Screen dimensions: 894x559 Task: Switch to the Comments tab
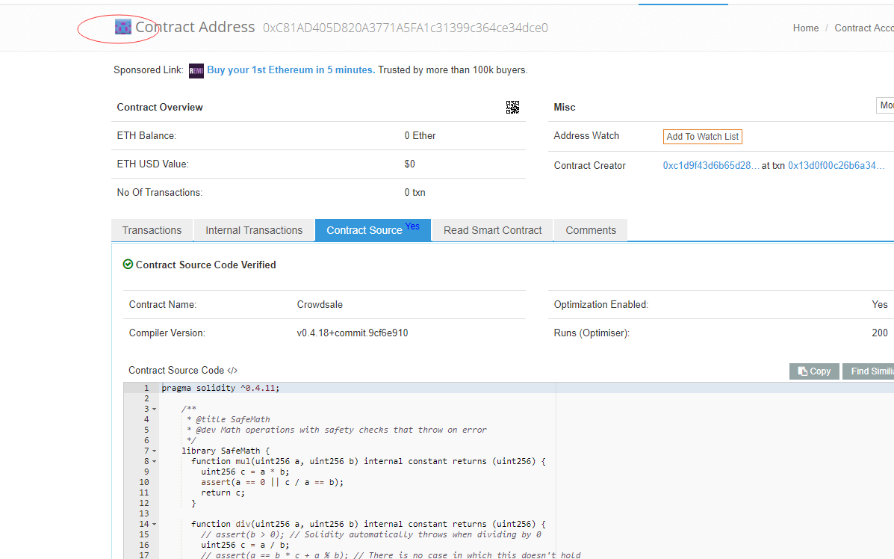click(x=590, y=230)
